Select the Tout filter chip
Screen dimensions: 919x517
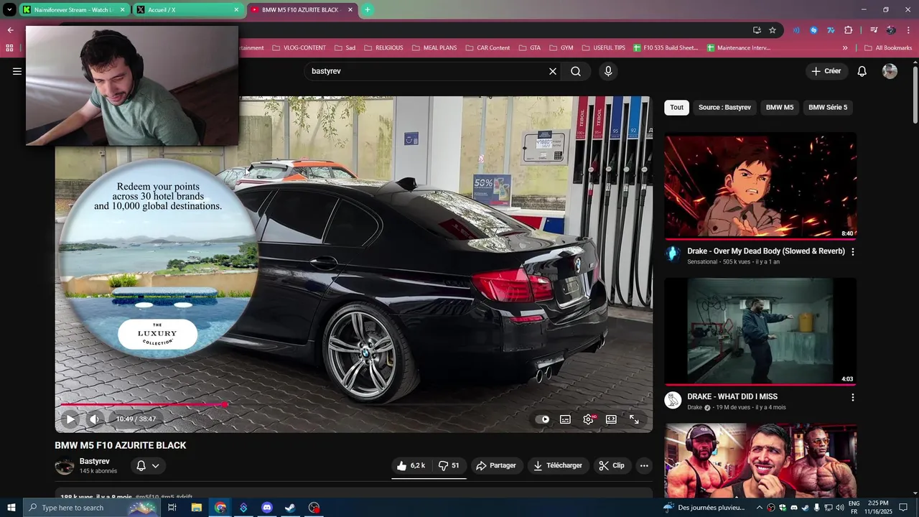coord(676,108)
